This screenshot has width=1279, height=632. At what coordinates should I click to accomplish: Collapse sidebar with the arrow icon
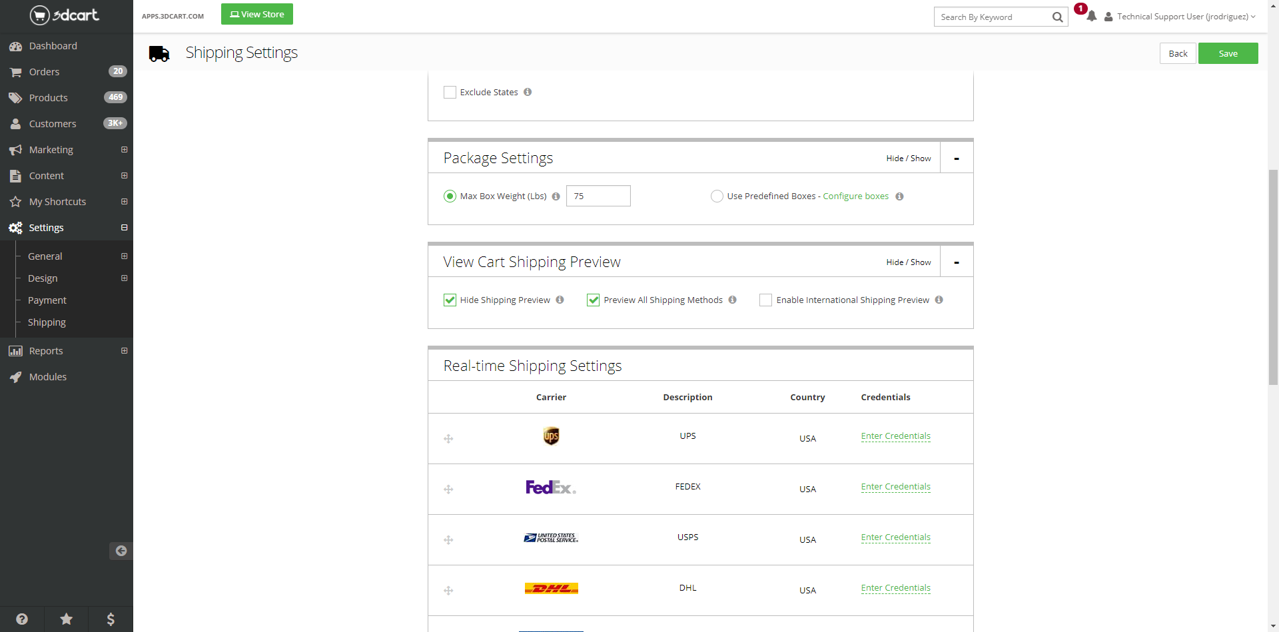[121, 551]
